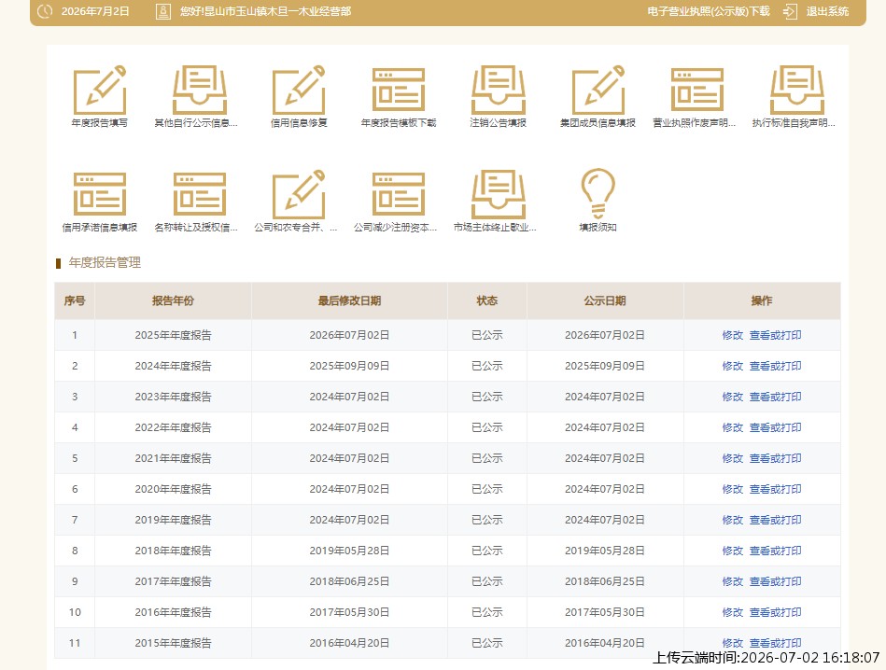
Task: Click 修改 for 2021年年度报告
Action: [x=732, y=458]
